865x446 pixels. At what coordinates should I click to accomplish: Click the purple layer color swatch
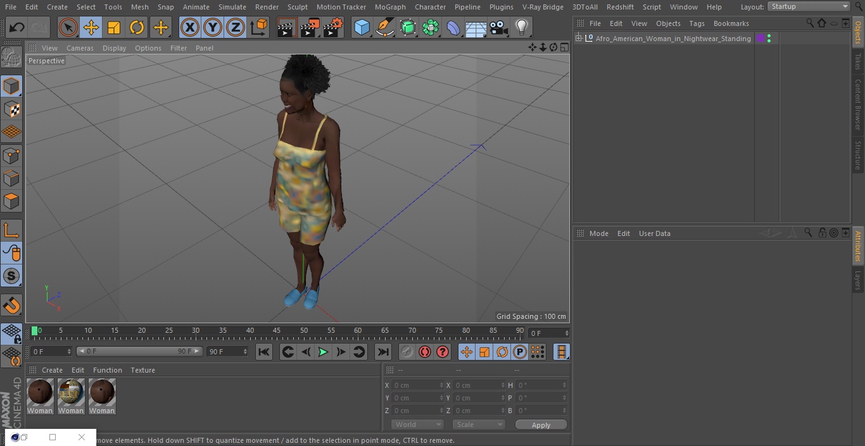761,39
